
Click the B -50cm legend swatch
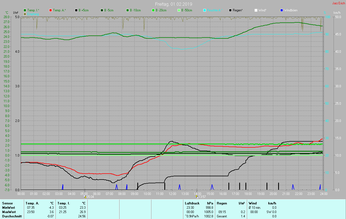click(179, 10)
